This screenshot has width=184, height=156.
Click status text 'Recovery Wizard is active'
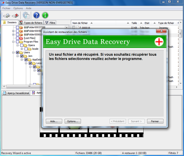click(x=16, y=153)
